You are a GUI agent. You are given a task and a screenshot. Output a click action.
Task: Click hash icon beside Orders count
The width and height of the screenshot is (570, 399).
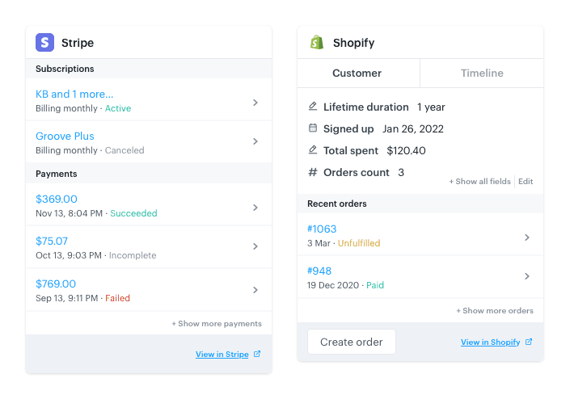coord(313,172)
